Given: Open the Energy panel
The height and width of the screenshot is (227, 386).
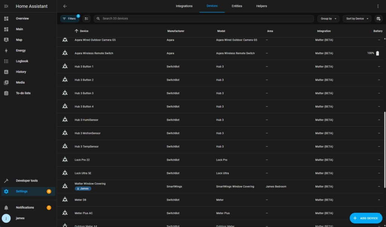Looking at the screenshot, I should [21, 50].
